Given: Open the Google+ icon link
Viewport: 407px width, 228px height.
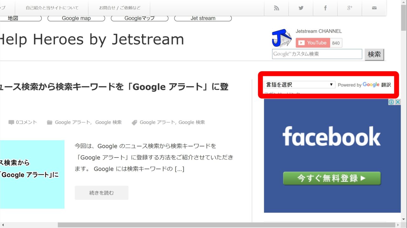Looking at the screenshot, I should (350, 8).
